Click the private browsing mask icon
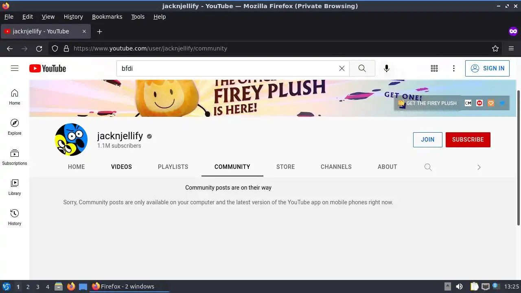This screenshot has height=293, width=521. tap(513, 31)
